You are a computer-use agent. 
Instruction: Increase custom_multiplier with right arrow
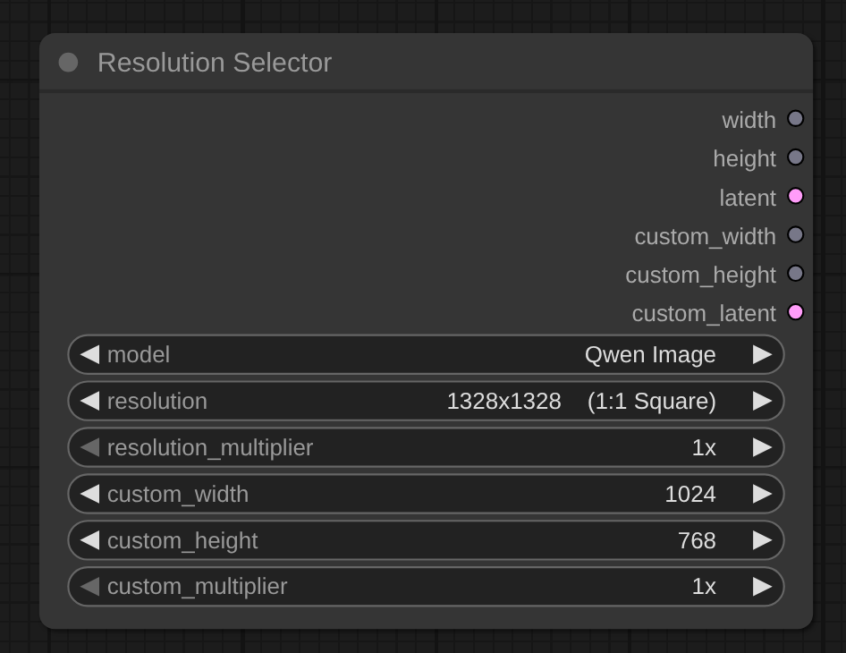click(762, 587)
